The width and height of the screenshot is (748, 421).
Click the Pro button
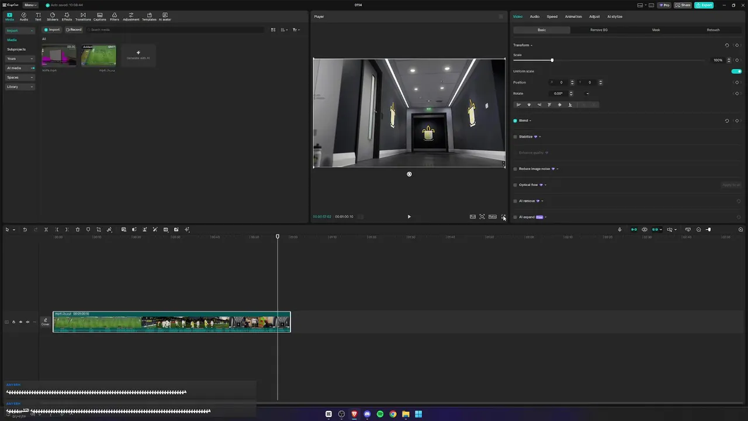664,5
